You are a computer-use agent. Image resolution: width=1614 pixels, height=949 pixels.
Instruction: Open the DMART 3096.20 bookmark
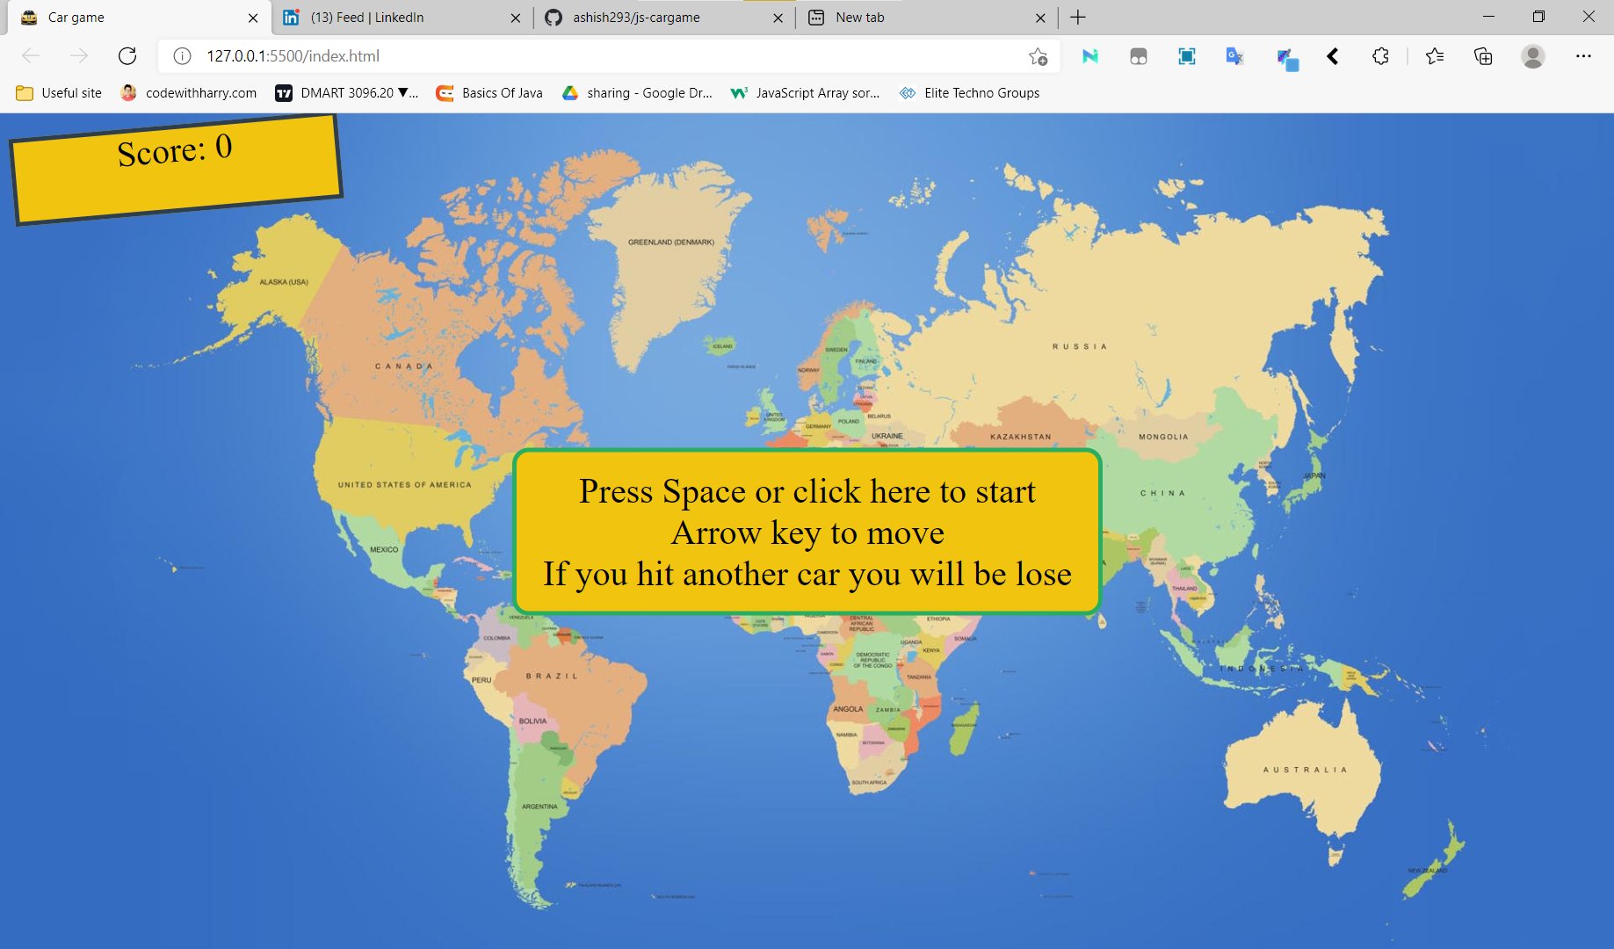[347, 93]
